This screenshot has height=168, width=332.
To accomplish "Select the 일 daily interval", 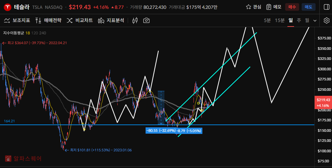I will [291, 20].
